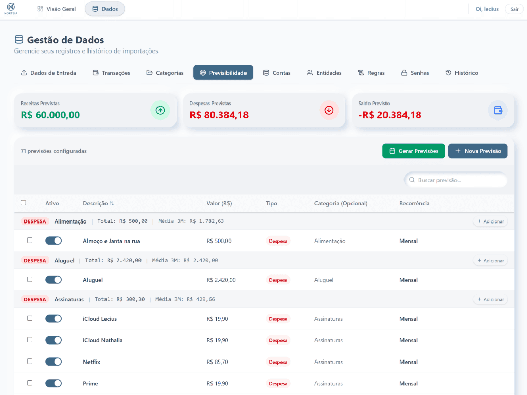Click green up-arrow icon in Receitas Previstas card

[x=160, y=110]
